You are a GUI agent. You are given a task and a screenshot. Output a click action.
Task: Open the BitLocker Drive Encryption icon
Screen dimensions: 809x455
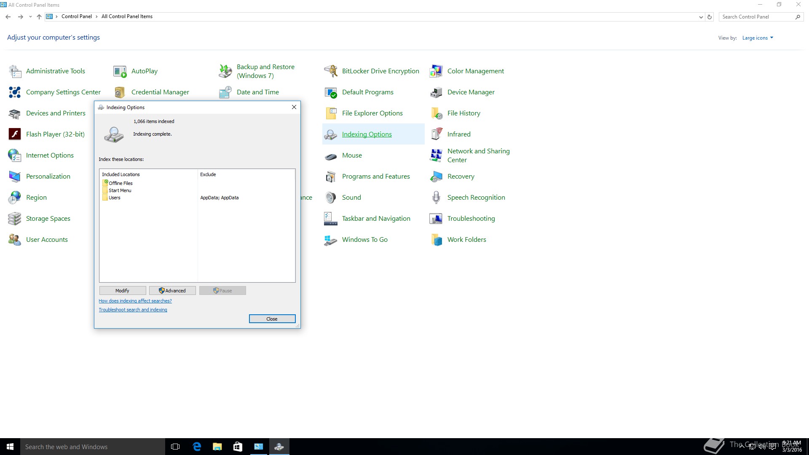pos(331,71)
